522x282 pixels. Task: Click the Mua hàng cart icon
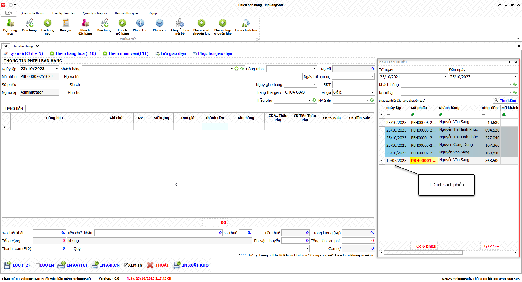click(x=29, y=23)
